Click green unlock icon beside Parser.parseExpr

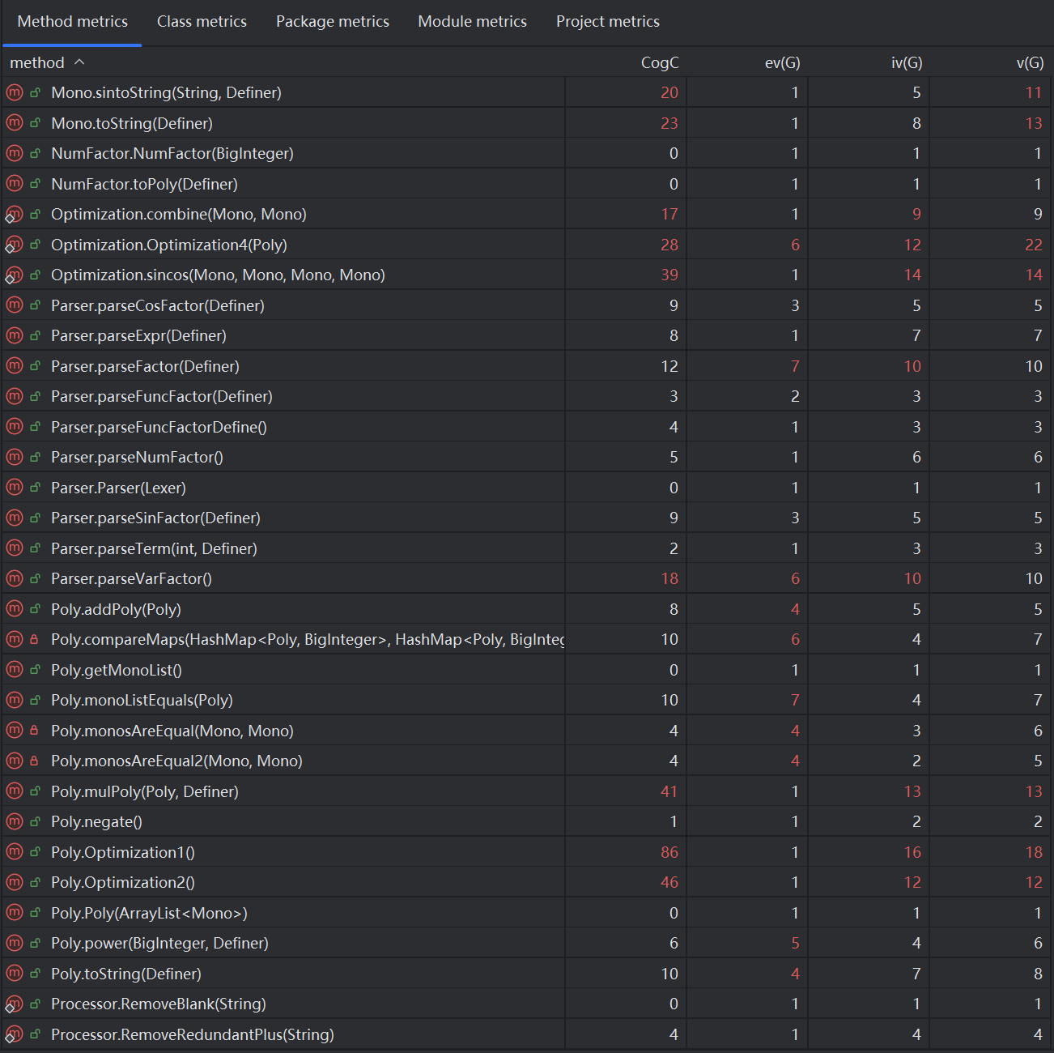click(x=35, y=336)
